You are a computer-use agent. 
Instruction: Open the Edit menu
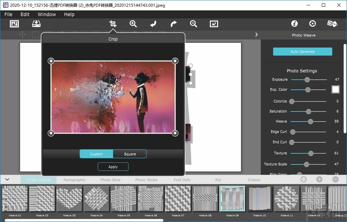pos(25,14)
